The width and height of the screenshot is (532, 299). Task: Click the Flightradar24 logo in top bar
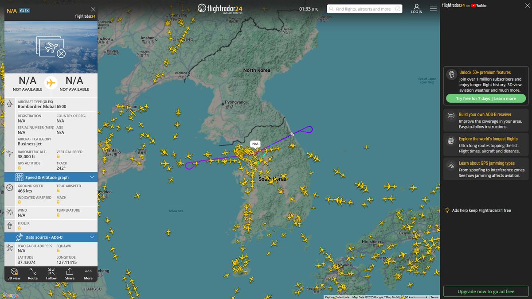tap(220, 9)
